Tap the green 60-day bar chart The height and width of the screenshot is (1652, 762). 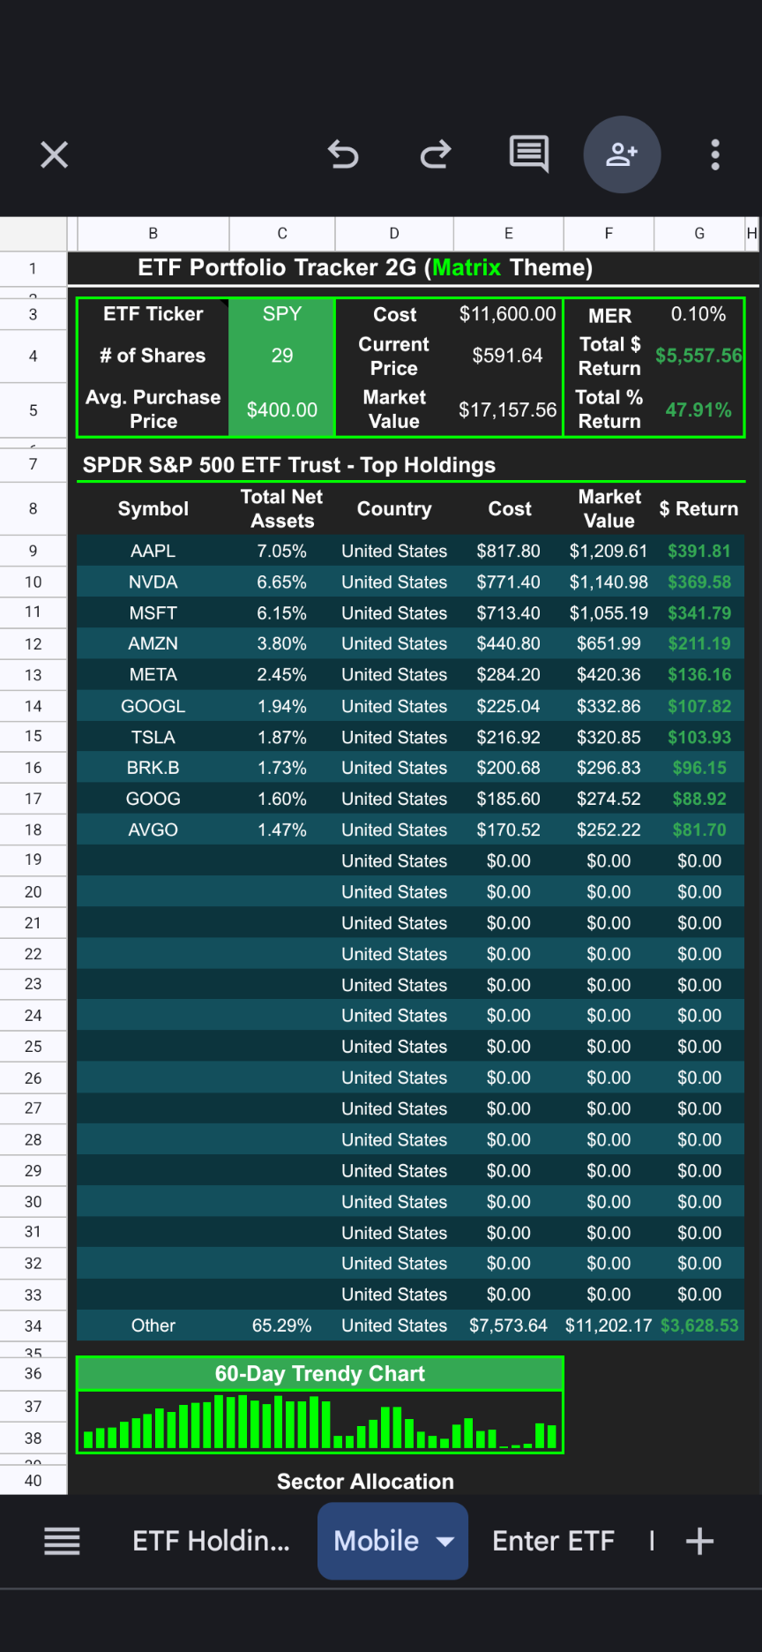tap(320, 1422)
